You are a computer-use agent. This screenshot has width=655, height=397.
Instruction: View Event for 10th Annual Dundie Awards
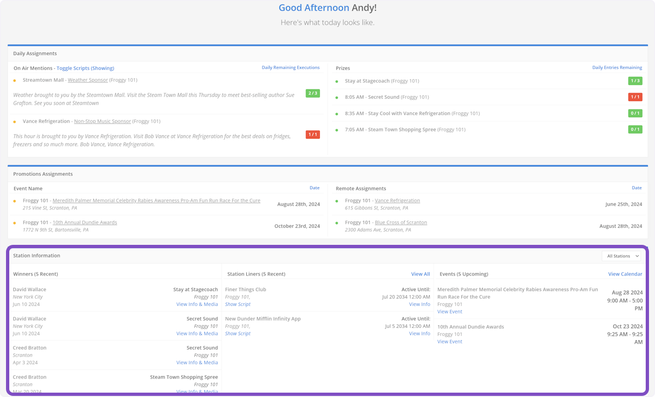[x=449, y=342]
